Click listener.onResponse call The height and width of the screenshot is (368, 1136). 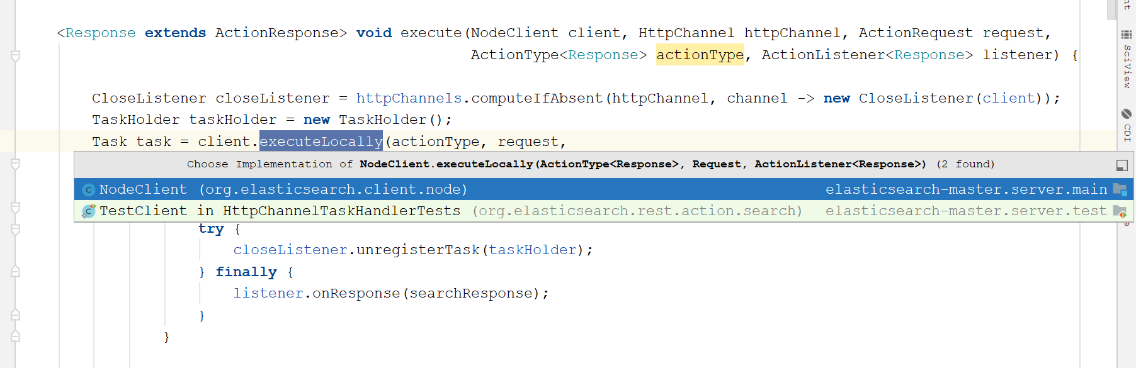coord(316,293)
